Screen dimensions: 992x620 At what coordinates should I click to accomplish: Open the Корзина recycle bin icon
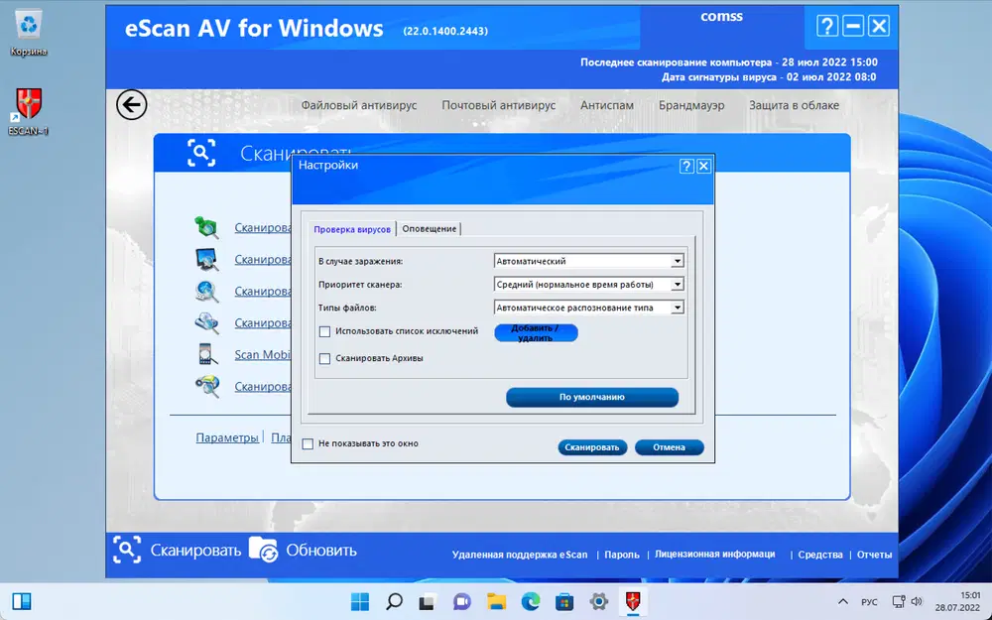[x=29, y=33]
